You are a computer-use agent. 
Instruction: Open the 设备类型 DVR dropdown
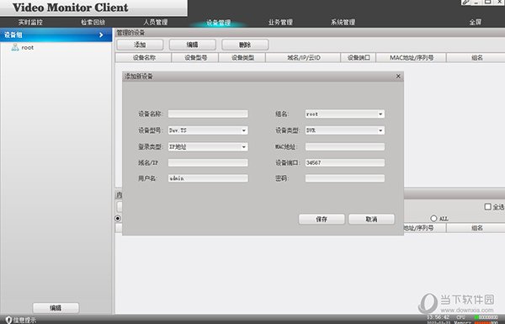(344, 130)
